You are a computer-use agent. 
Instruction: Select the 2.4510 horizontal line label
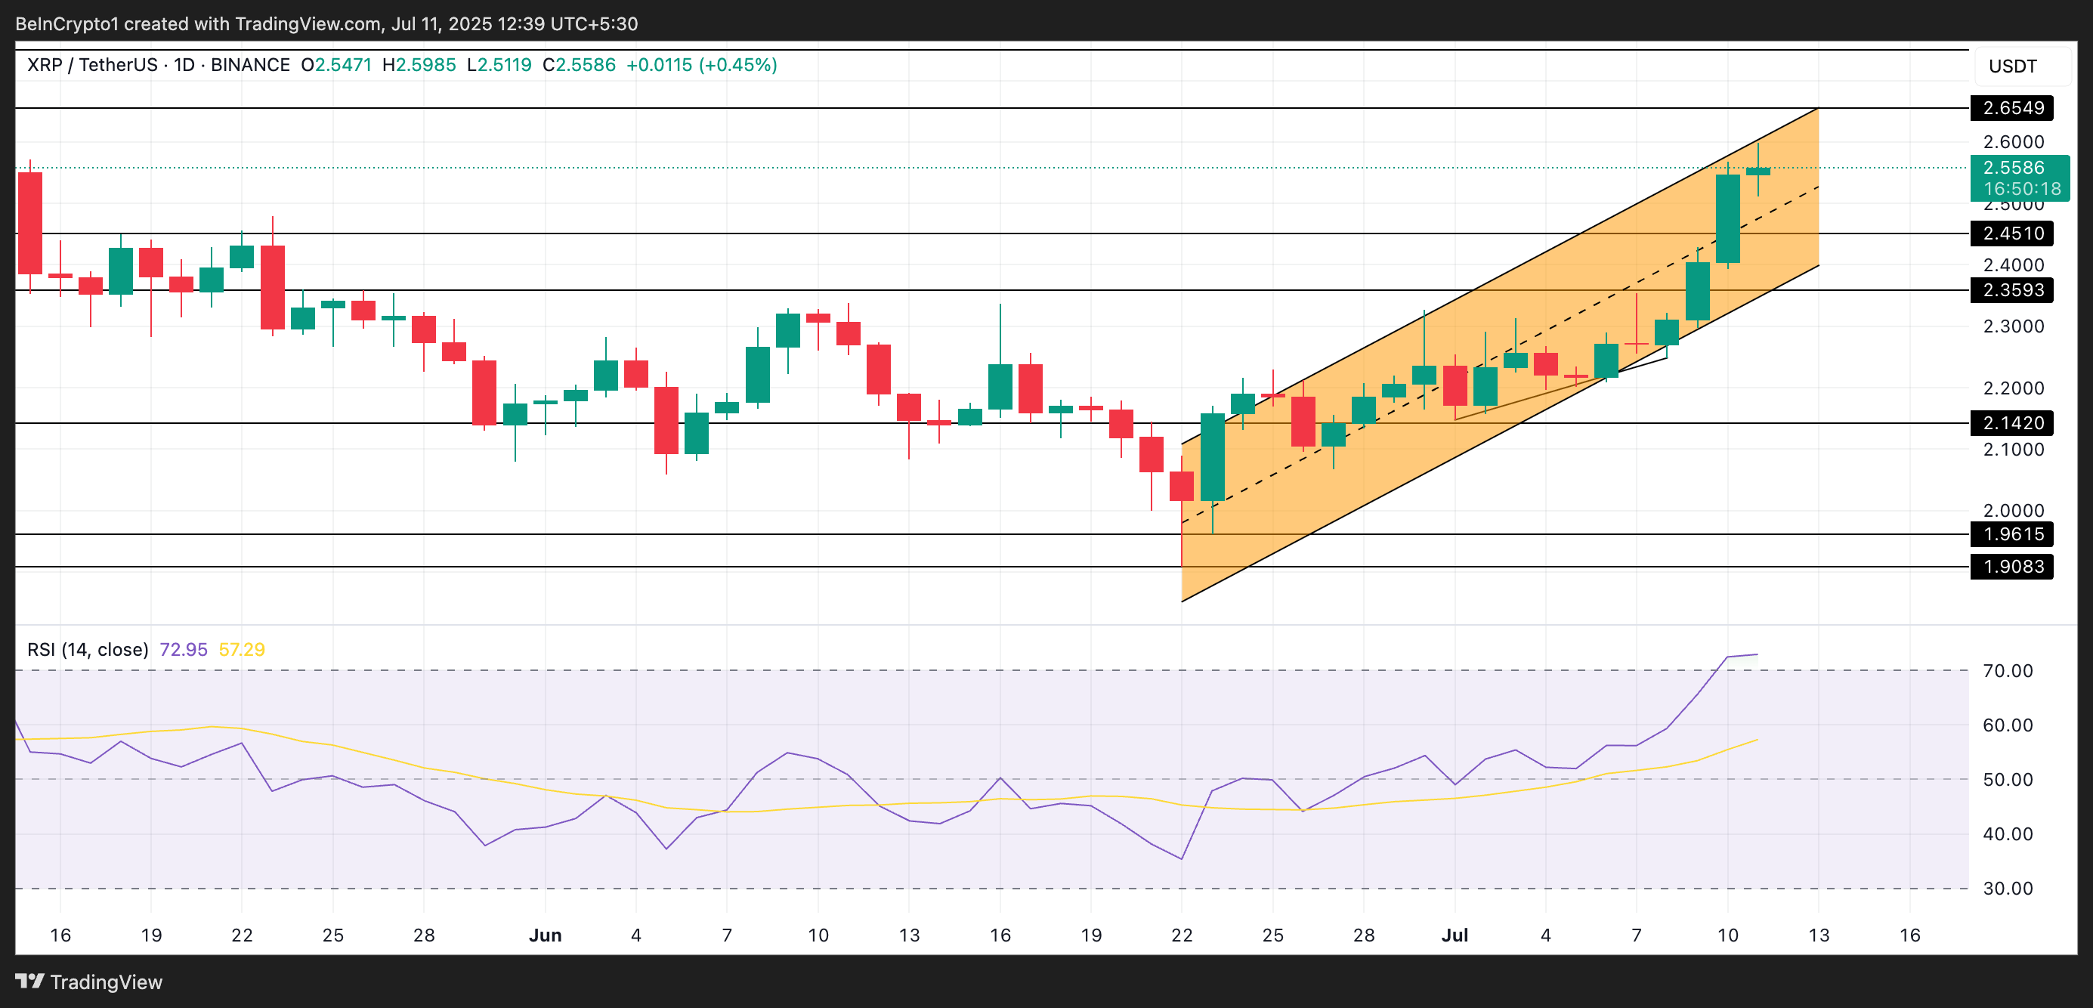[x=2011, y=234]
